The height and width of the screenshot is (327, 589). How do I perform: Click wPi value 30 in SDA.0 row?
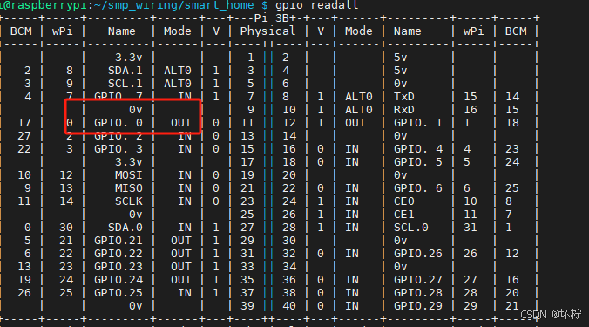65,228
